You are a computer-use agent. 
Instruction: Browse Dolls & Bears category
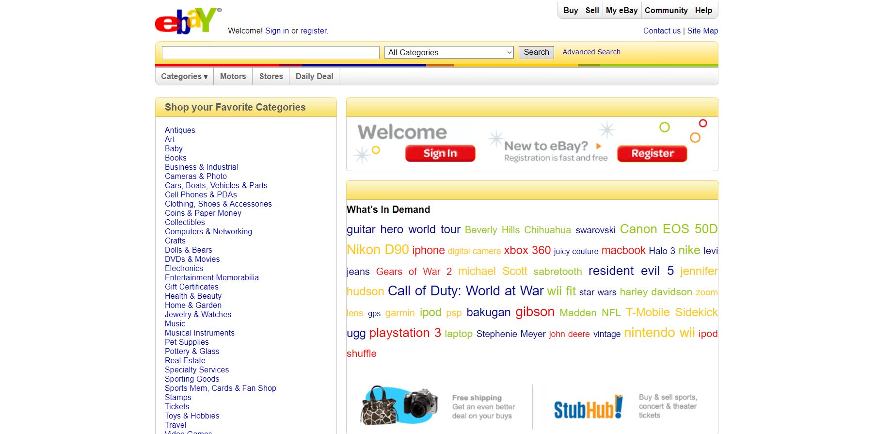pyautogui.click(x=189, y=250)
